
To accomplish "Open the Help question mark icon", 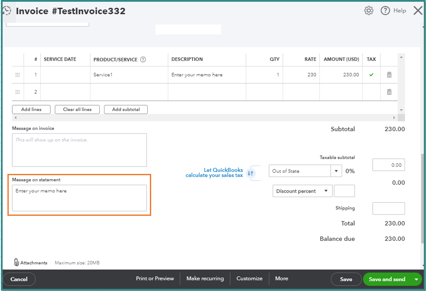I will [x=385, y=10].
